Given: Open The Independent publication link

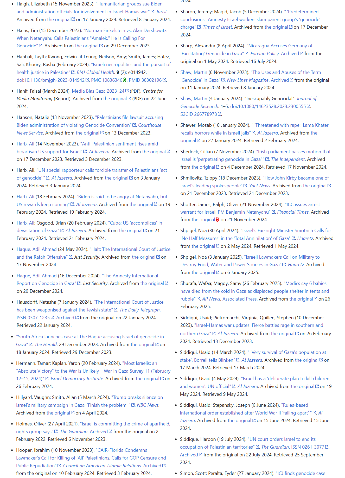Looking at the screenshot, I should coord(288,159).
